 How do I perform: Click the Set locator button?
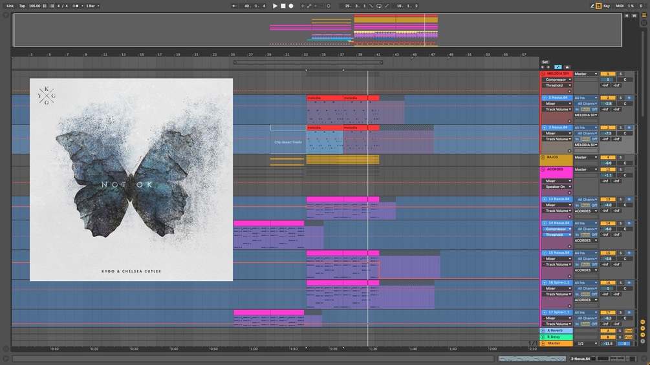(545, 62)
